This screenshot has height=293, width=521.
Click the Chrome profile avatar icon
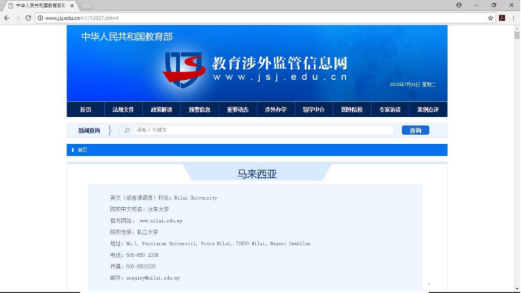(x=459, y=5)
